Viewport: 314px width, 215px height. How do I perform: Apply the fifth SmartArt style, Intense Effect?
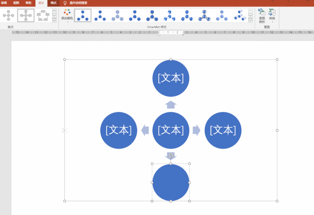(152, 15)
